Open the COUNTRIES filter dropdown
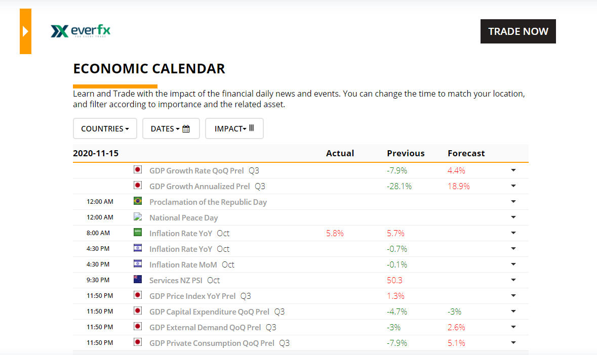This screenshot has width=597, height=355. click(105, 128)
